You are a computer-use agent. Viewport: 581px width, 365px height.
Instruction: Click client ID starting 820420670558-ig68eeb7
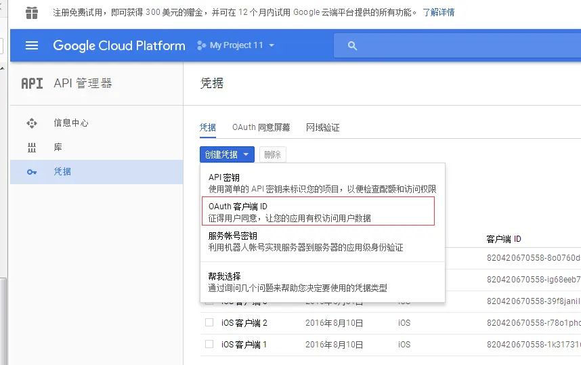(x=534, y=280)
